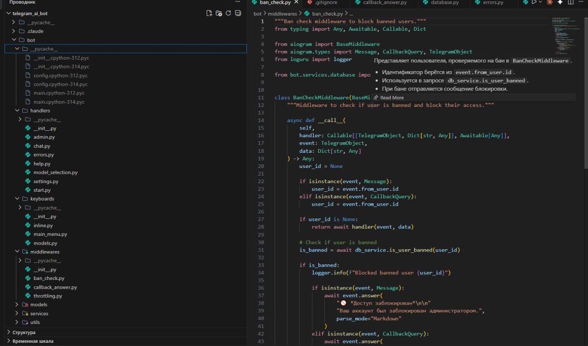Expand __pycache__ inside handlers folder
The height and width of the screenshot is (346, 588).
tap(21, 119)
